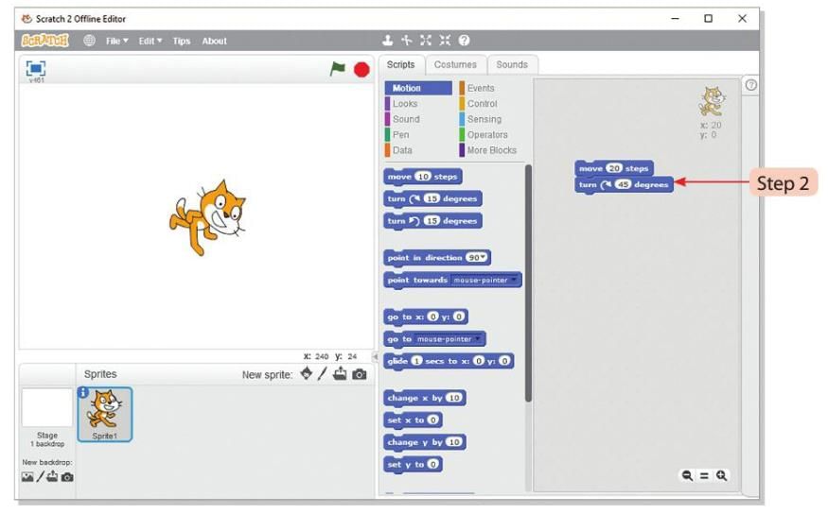Paint a new sprite
The width and height of the screenshot is (828, 514).
[323, 374]
